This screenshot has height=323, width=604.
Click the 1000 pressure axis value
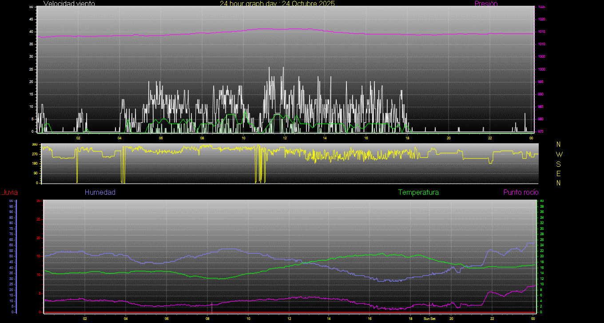click(x=541, y=70)
